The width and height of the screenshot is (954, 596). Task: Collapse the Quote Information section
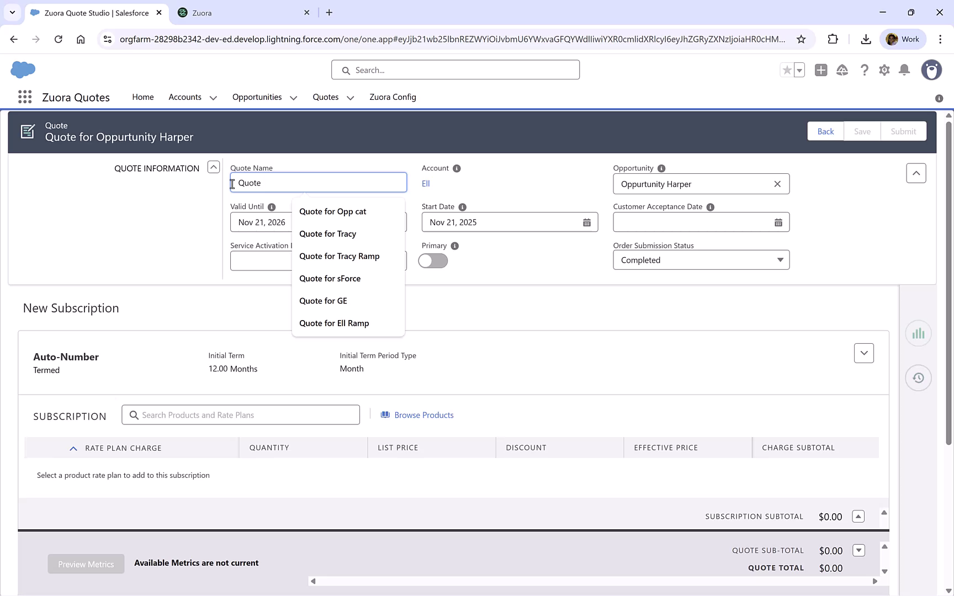[x=213, y=166]
